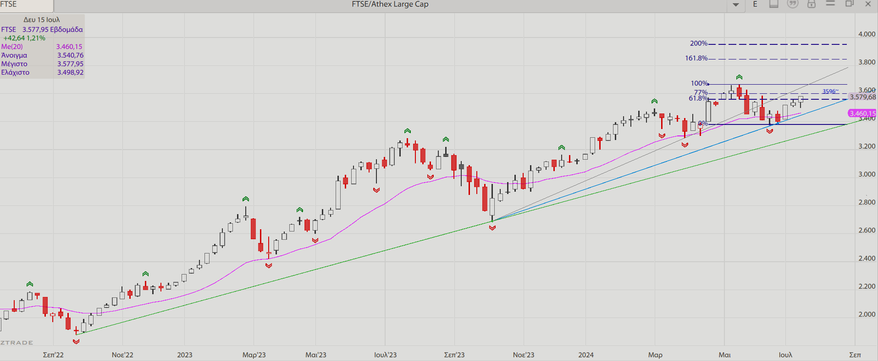Click the Μέγιστο label in info panel

click(x=14, y=64)
